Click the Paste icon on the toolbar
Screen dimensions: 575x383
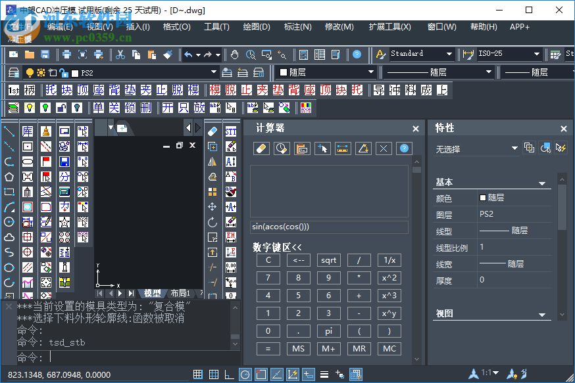[152, 54]
